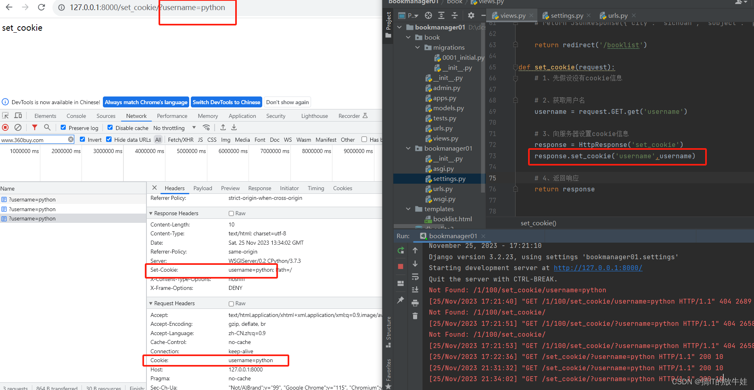754x390 pixels.
Task: Collapse the Response Headers section
Action: (151, 213)
